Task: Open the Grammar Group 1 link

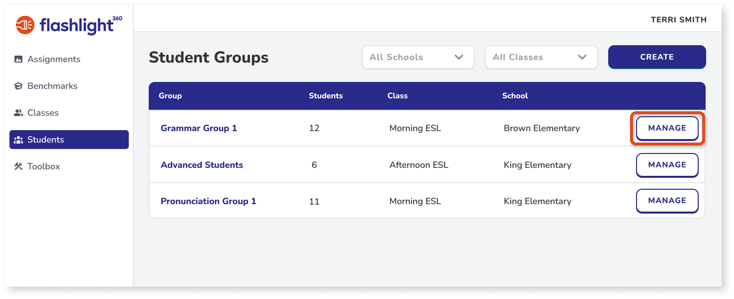Action: tap(198, 128)
